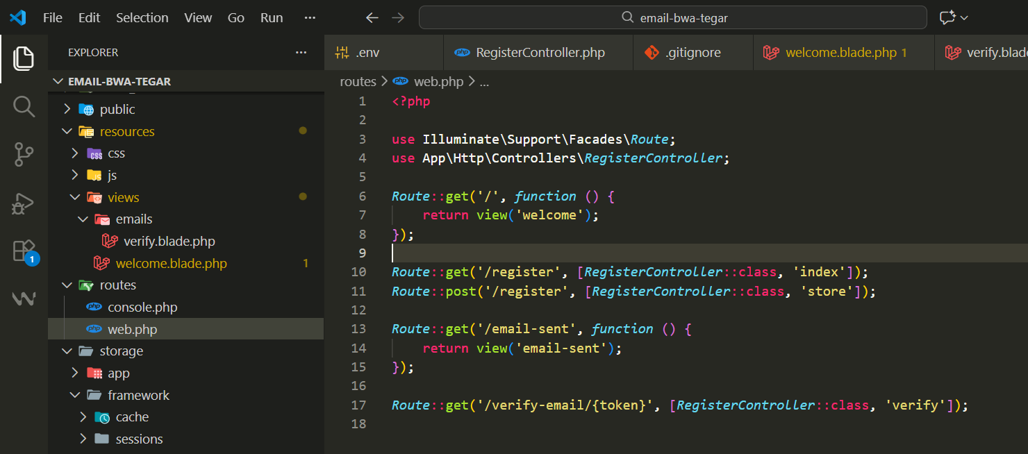Switch to the .gitignore tab

693,53
